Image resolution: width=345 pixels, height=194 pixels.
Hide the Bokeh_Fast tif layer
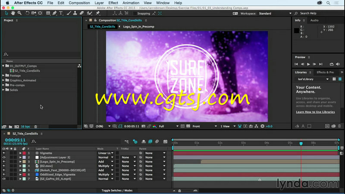(x=4, y=170)
